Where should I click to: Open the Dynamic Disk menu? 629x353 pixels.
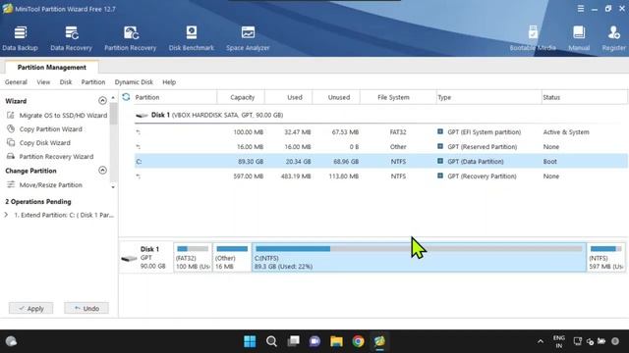[134, 82]
